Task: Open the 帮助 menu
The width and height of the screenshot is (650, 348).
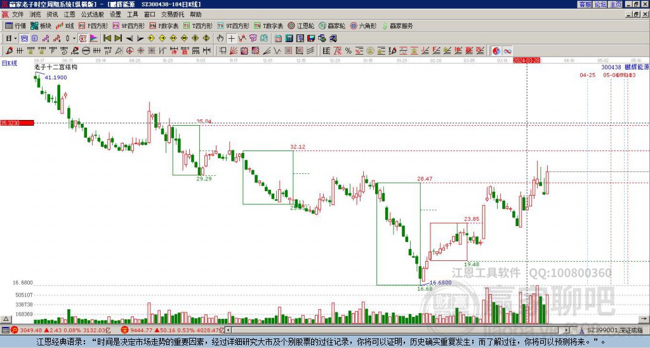Action: pyautogui.click(x=196, y=15)
